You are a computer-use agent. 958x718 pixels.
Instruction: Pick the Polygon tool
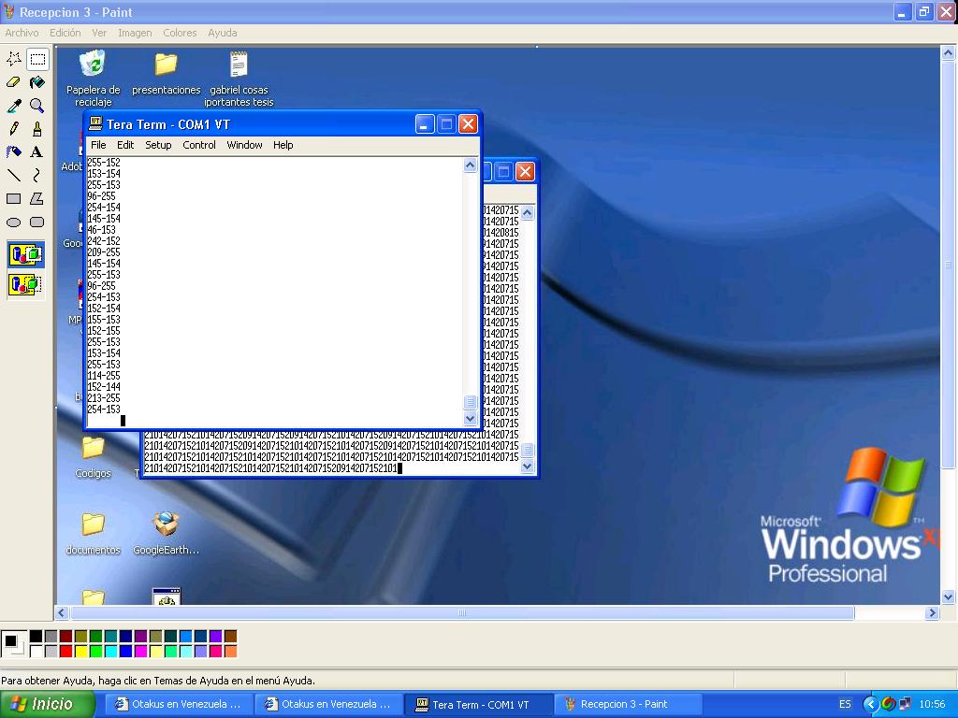[x=36, y=198]
